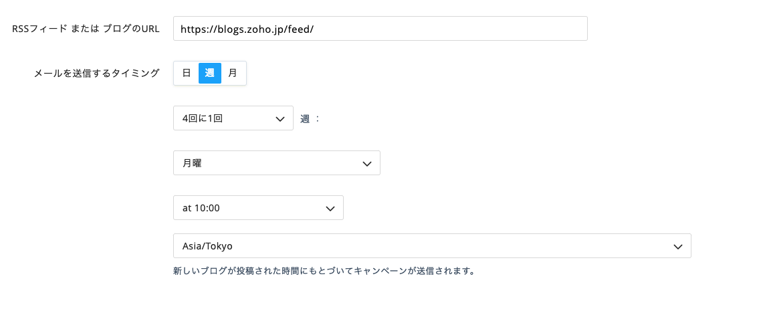Click the selected value text at 10:00

point(201,208)
